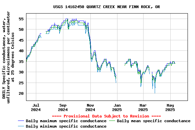Viewport: 195px width, 130px height.
Task: Click the 'Mar 2025' x-axis label
Action: coord(143,108)
